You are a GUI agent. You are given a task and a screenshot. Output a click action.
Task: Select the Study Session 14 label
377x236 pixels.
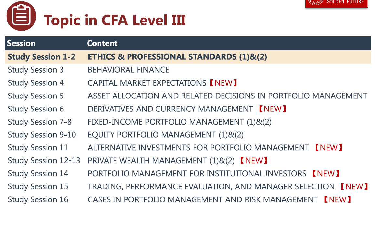(x=38, y=173)
